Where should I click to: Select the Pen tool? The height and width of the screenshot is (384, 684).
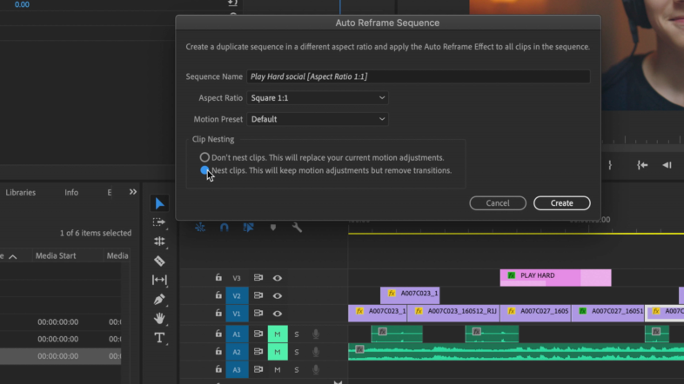point(159,299)
